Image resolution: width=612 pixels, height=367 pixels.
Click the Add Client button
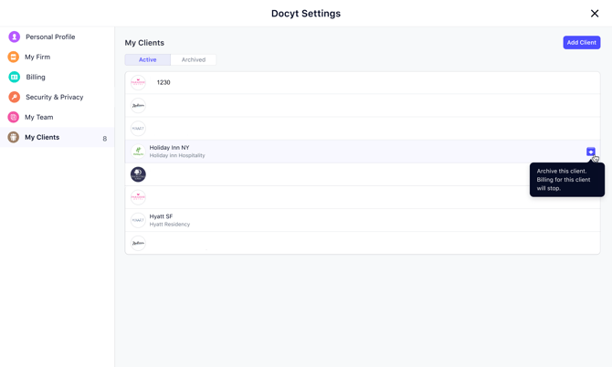(582, 43)
